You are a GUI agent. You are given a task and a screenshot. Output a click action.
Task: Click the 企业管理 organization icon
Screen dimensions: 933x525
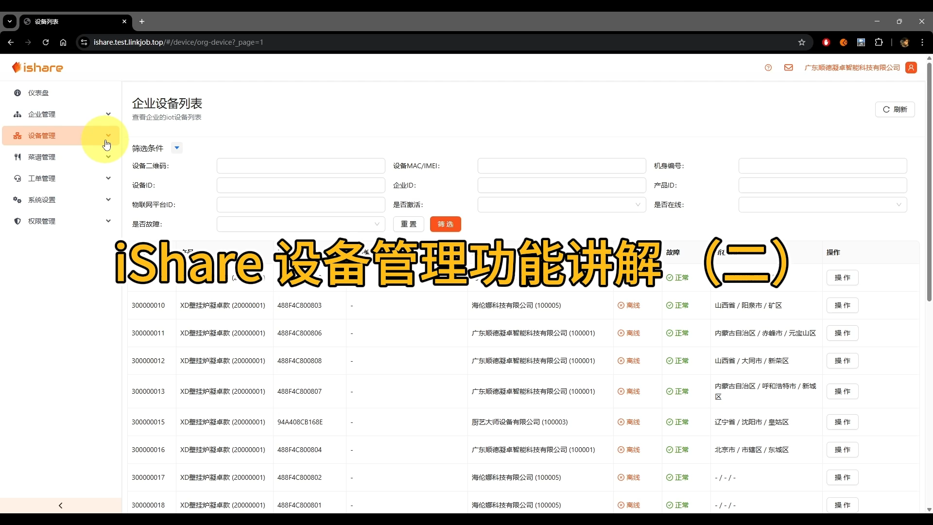[17, 114]
